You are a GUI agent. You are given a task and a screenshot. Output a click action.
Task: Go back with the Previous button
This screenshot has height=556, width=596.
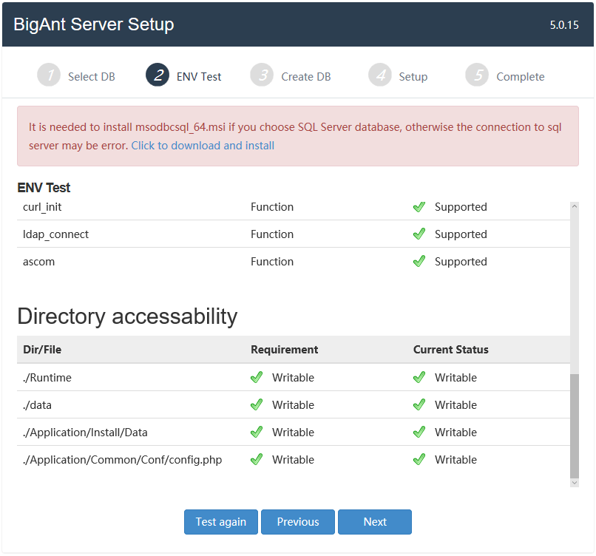point(298,522)
